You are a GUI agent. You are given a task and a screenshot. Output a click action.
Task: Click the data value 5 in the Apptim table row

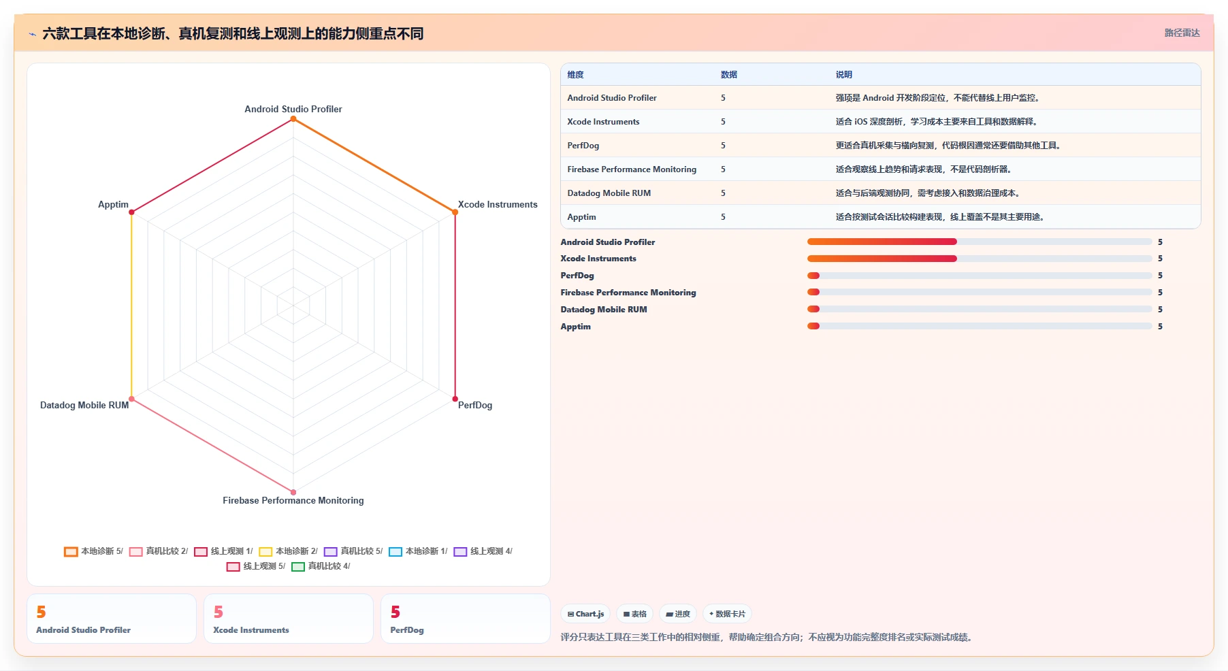coord(723,217)
